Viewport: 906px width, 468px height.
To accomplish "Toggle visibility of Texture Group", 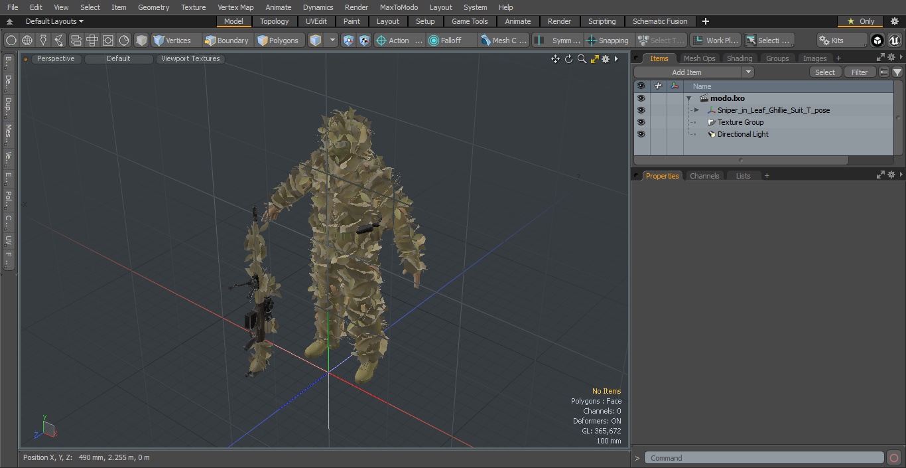I will click(641, 122).
